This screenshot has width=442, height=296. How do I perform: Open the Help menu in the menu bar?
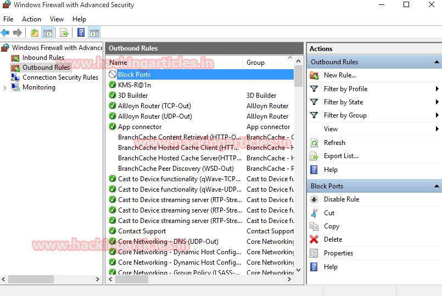(x=79, y=19)
